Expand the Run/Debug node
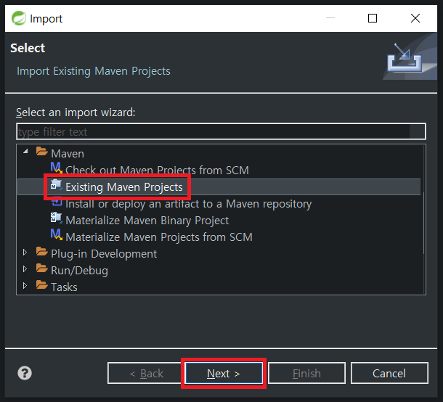Screen dimensions: 443x402 (25, 268)
